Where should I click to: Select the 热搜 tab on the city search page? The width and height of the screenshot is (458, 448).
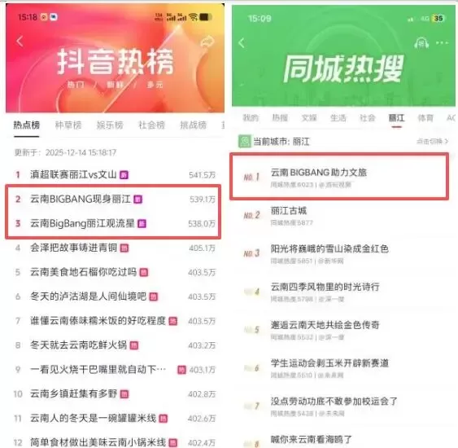point(280,118)
